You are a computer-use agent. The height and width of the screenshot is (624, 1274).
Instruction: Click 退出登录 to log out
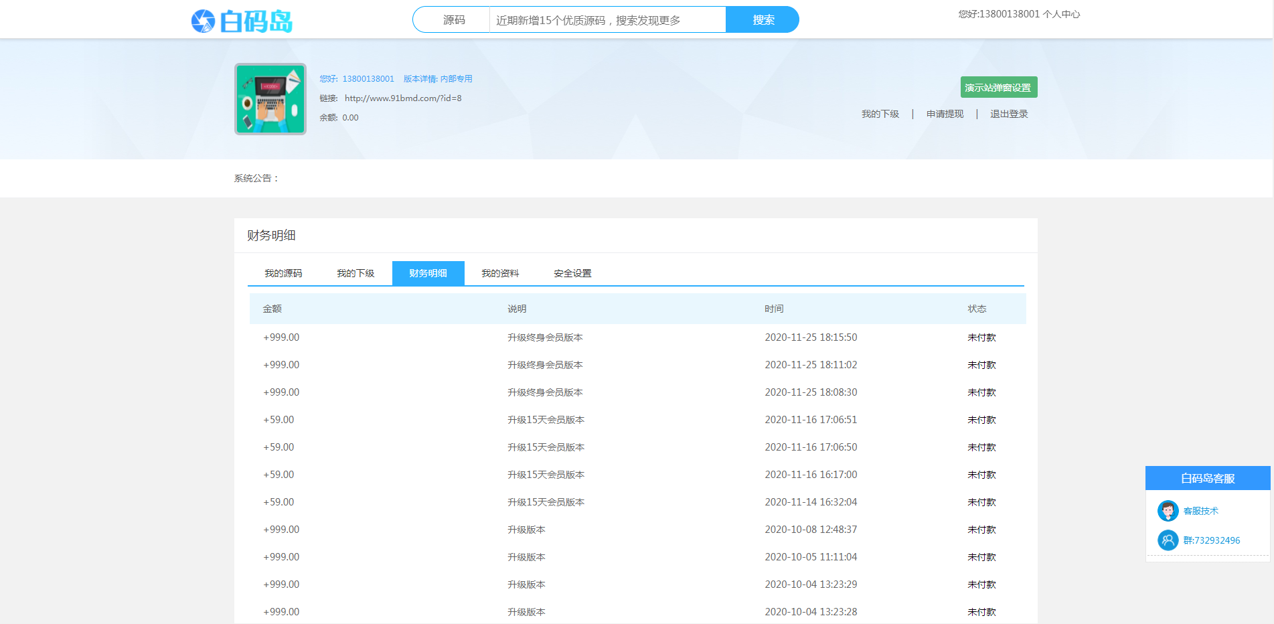click(1008, 114)
